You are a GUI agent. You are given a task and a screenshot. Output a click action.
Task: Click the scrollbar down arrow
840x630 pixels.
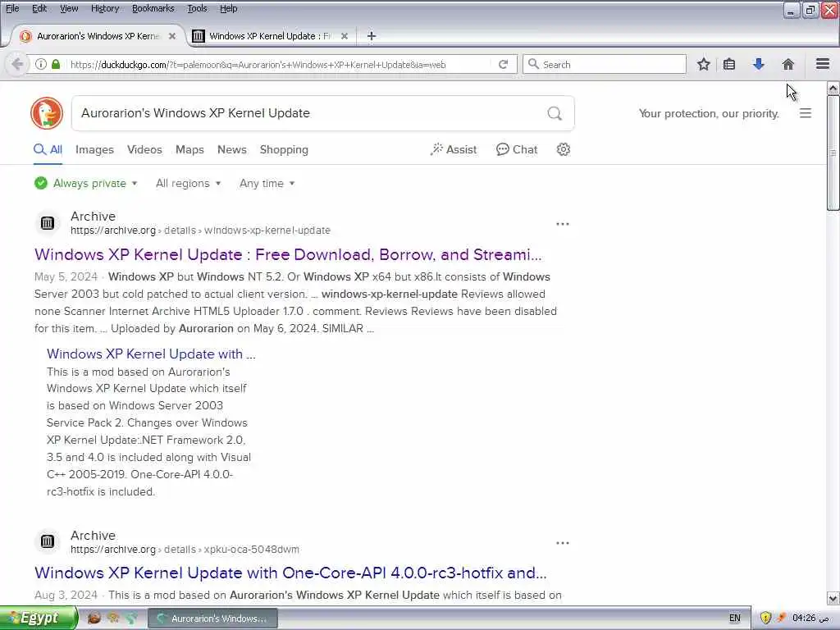click(833, 598)
